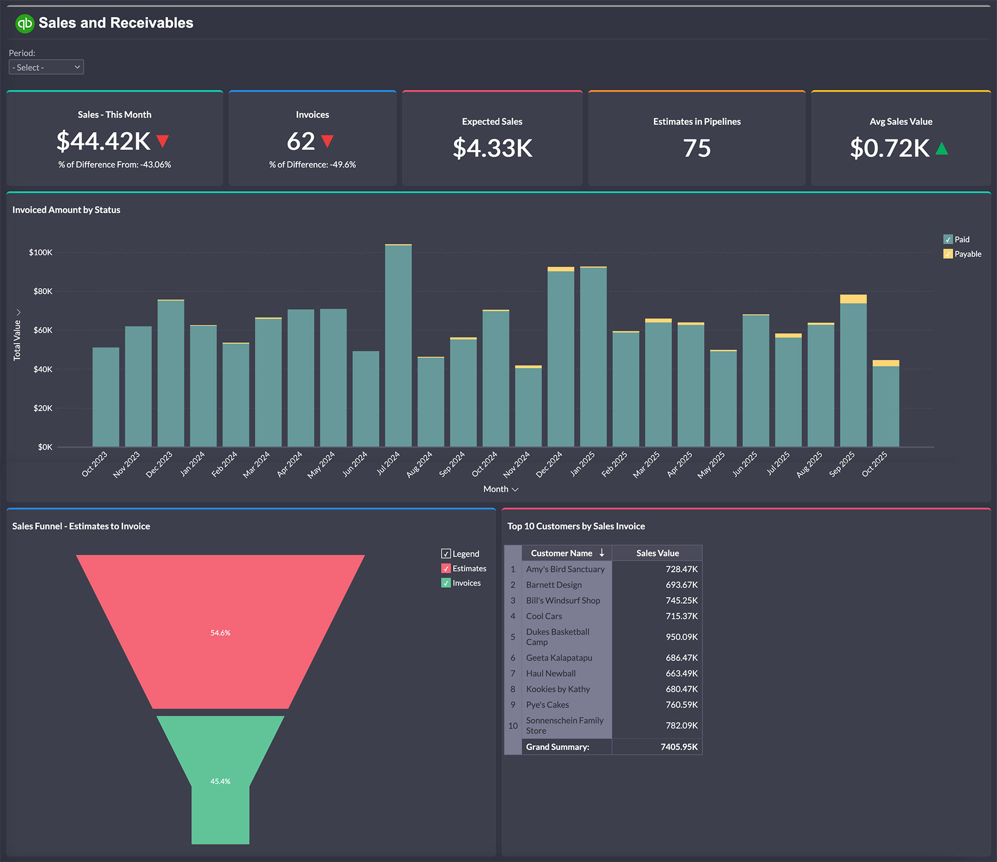The image size is (997, 862).
Task: Click the QuickBooks logo icon
Action: pos(24,23)
